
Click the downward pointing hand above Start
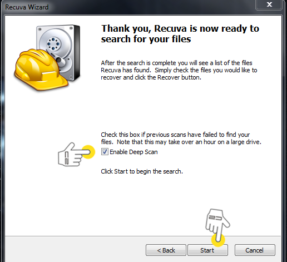coord(217,224)
